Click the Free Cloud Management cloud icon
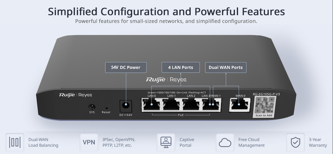333x154 pixels. coord(225,142)
